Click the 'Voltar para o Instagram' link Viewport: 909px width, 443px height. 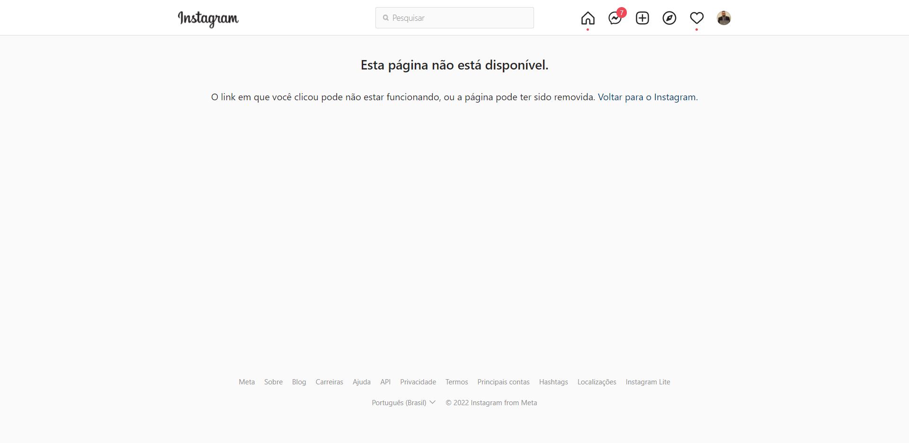click(x=647, y=97)
